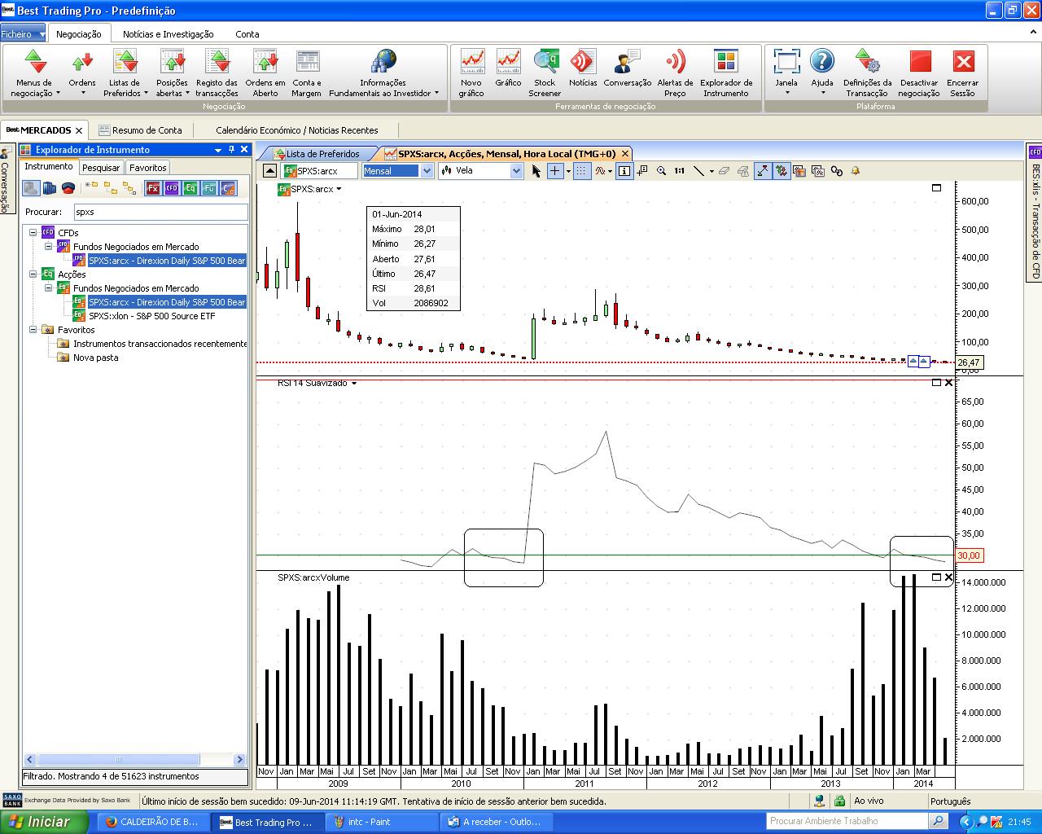Open a Novo gráfico chart

(471, 72)
